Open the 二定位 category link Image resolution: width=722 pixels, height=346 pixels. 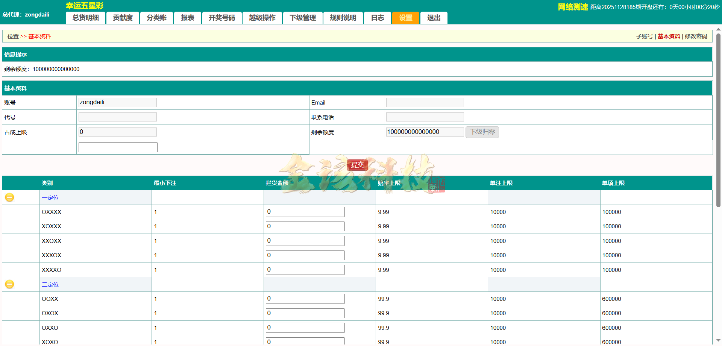(x=50, y=284)
